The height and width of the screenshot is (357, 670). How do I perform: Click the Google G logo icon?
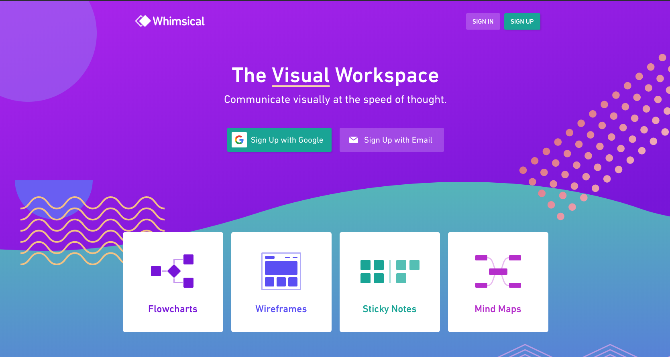click(239, 140)
